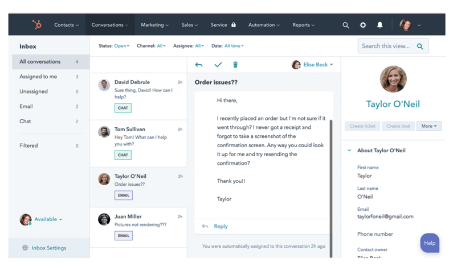Open Tom Sullivan's conversation
This screenshot has height=271, width=453.
pos(138,143)
